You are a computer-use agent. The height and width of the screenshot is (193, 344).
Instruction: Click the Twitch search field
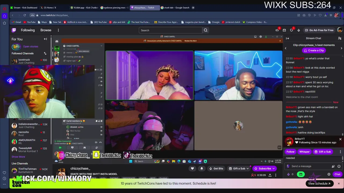170,30
